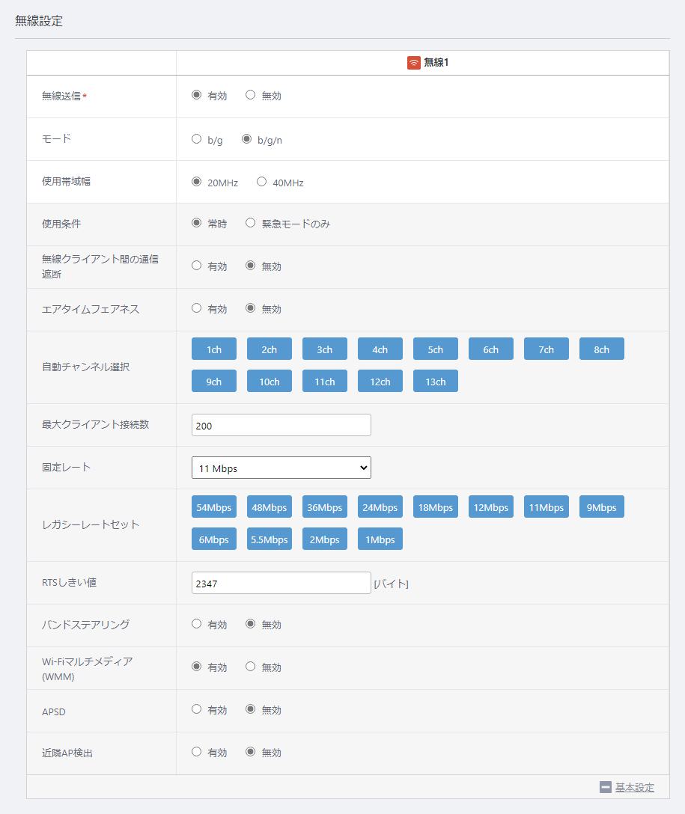
Task: Select 40MHz bandwidth
Action: point(262,182)
